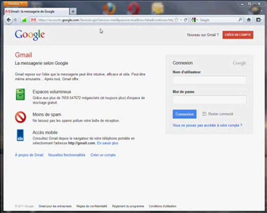Open Règles de confidentialité footer link
The image size is (267, 213).
(92, 206)
